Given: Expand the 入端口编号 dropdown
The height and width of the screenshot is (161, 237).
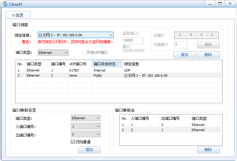Looking at the screenshot, I should (x=86, y=126).
